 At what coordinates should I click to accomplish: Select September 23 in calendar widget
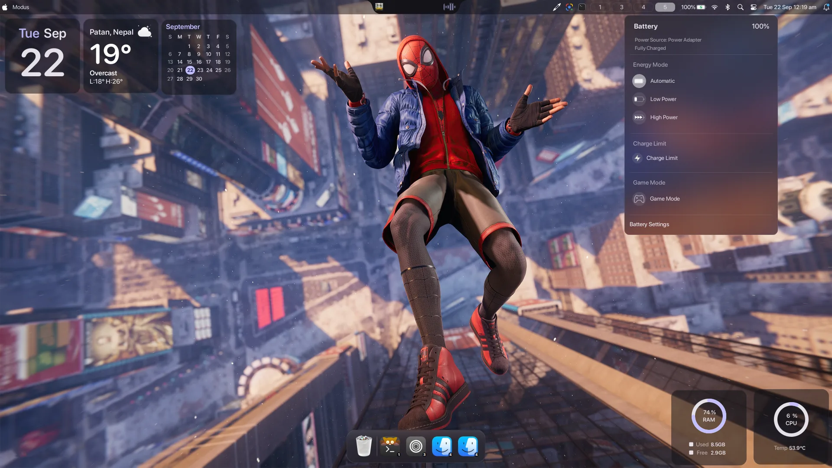coord(200,70)
